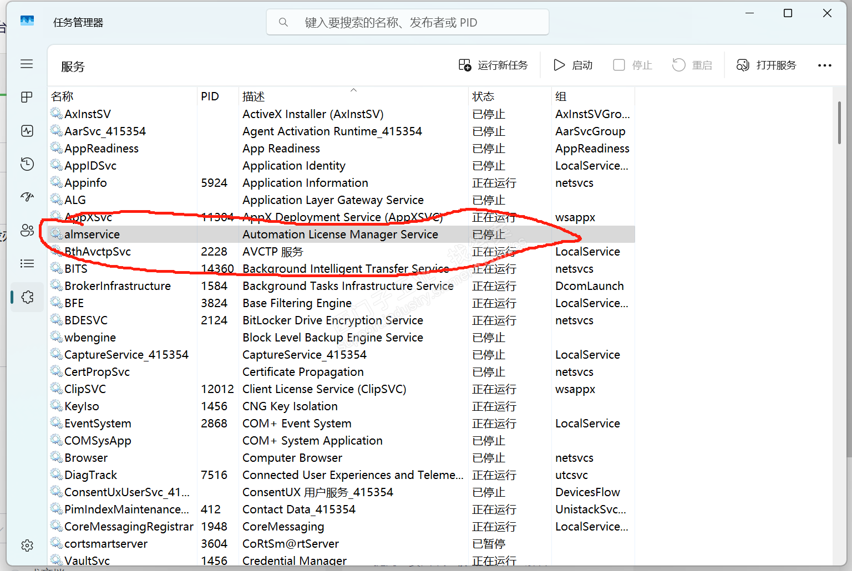This screenshot has height=571, width=852.
Task: Select the AarSvc_415354 service name
Action: tap(105, 131)
